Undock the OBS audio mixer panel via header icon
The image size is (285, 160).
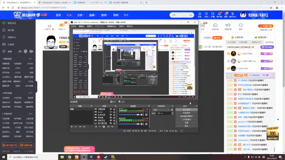pyautogui.click(x=149, y=106)
